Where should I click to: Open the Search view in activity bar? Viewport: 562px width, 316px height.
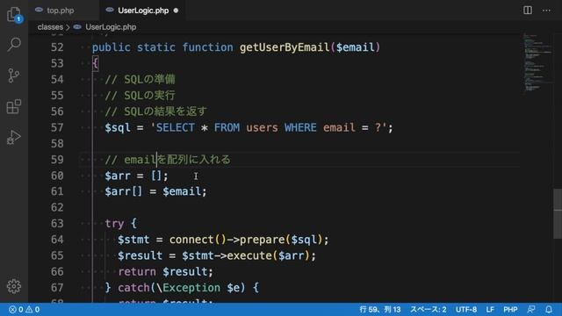[14, 44]
